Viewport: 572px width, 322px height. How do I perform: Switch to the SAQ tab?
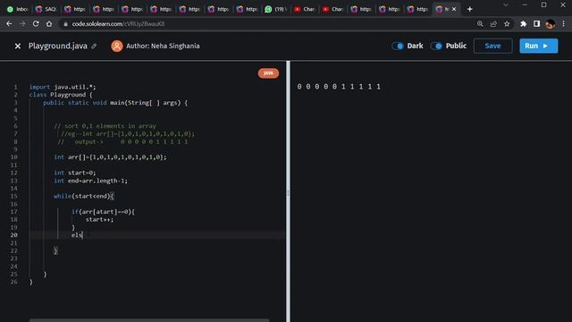(x=46, y=9)
